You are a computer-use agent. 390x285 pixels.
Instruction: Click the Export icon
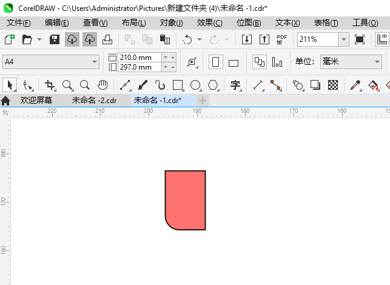(x=264, y=39)
